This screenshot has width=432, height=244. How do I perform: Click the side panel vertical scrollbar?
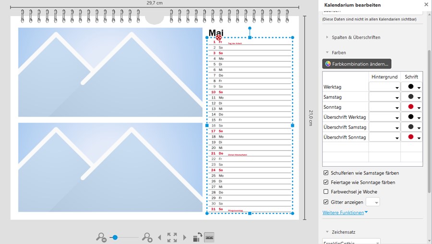(x=430, y=121)
